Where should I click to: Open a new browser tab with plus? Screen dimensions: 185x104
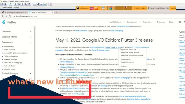click(x=57, y=12)
